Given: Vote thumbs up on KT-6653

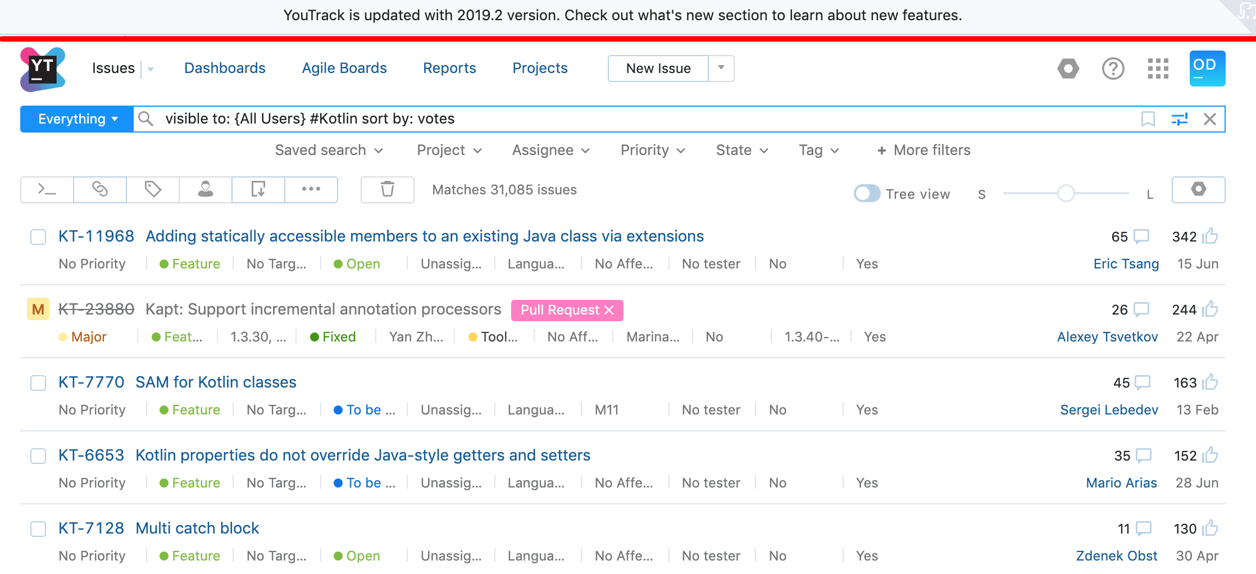Looking at the screenshot, I should click(1211, 455).
